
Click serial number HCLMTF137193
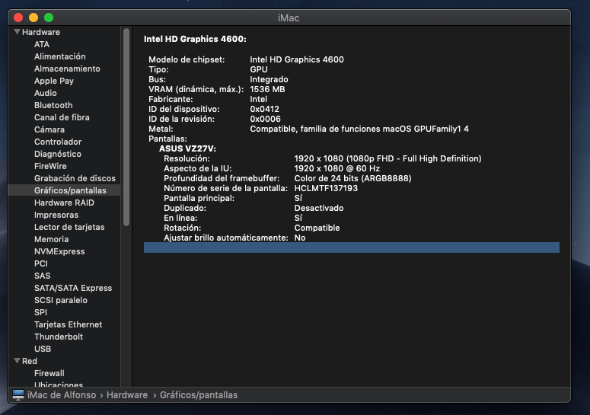326,188
